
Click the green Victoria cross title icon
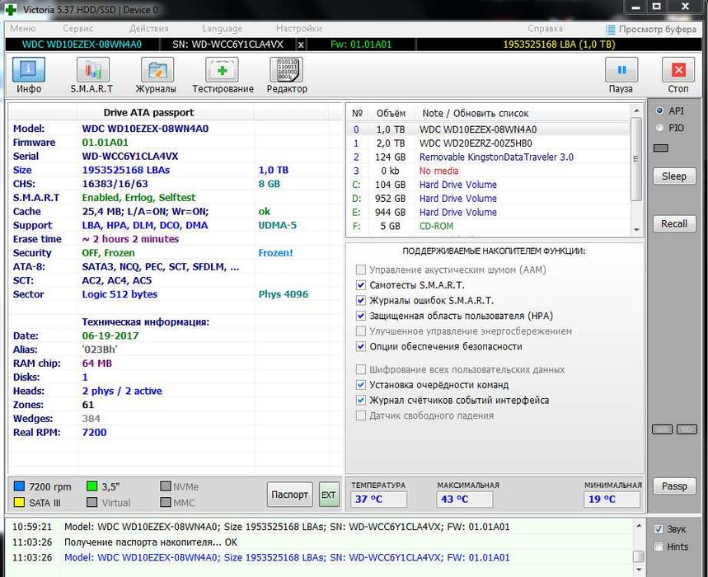[10, 10]
